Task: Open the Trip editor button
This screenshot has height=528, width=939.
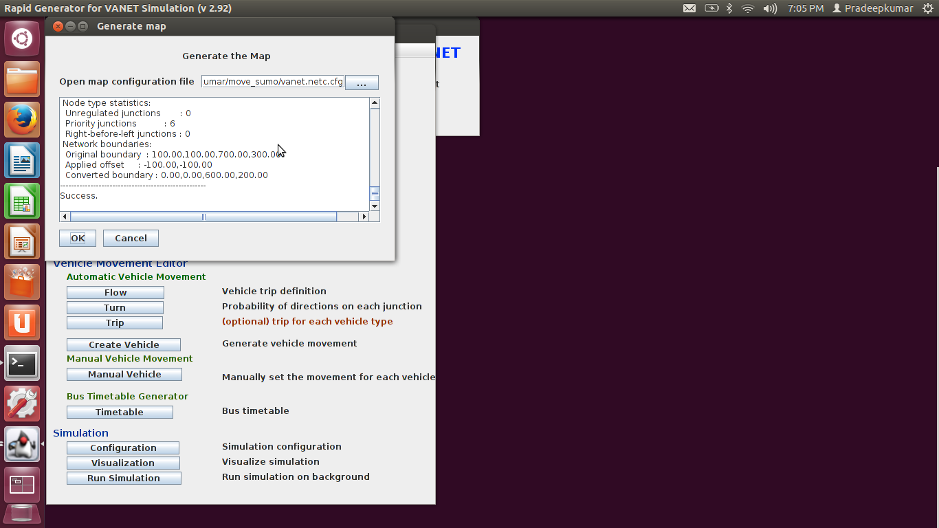Action: tap(115, 322)
